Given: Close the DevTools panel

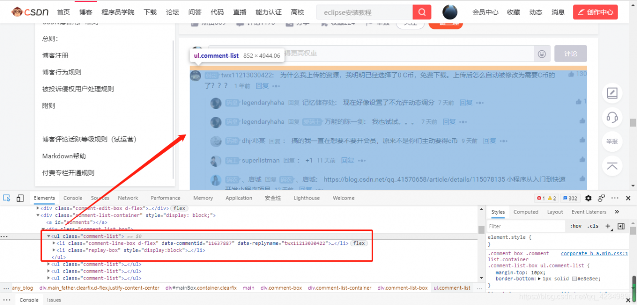Looking at the screenshot, I should point(628,198).
